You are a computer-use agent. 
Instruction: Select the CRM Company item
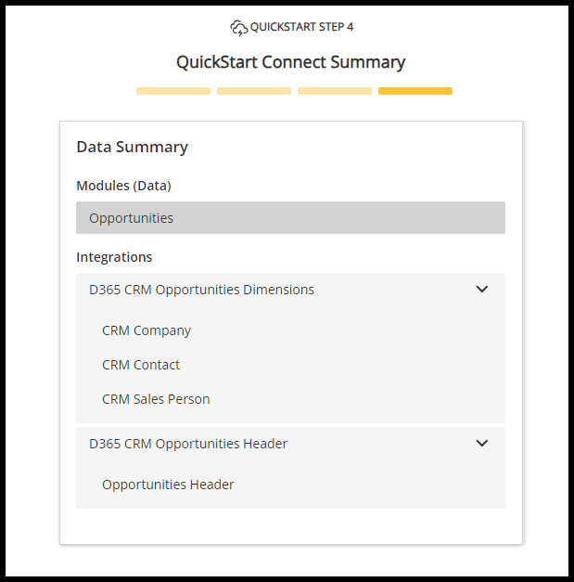(x=147, y=330)
